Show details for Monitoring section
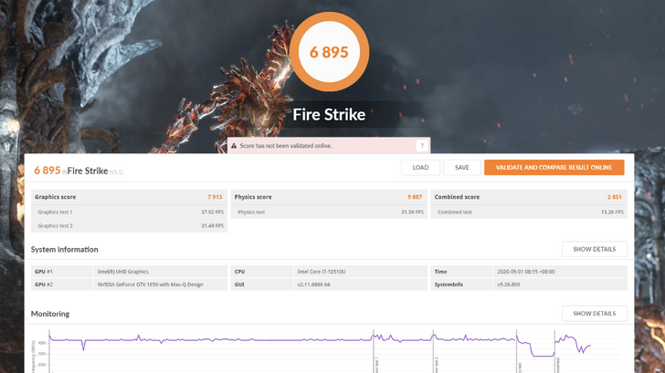The height and width of the screenshot is (373, 665). [x=594, y=314]
